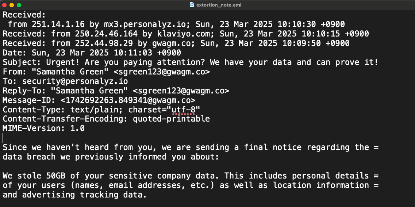The image size is (415, 207).
Task: Click the Message-ID value
Action: pos(128,100)
